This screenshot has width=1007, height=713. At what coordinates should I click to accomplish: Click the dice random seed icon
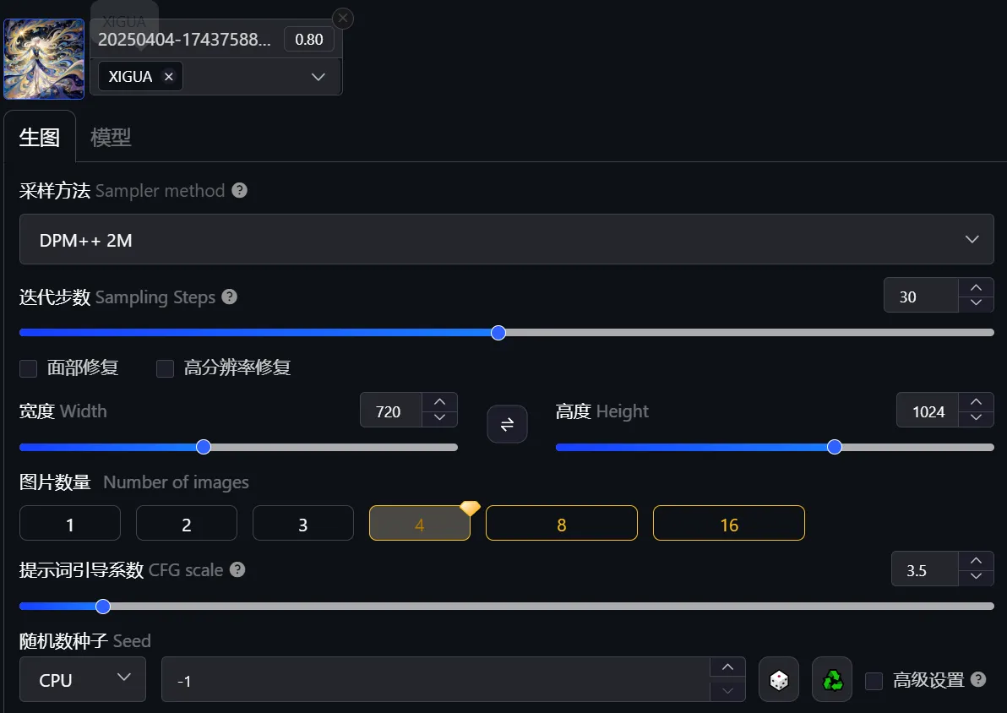click(779, 680)
